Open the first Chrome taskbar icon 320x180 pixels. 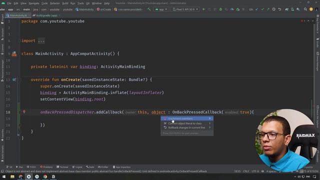(x=20, y=176)
